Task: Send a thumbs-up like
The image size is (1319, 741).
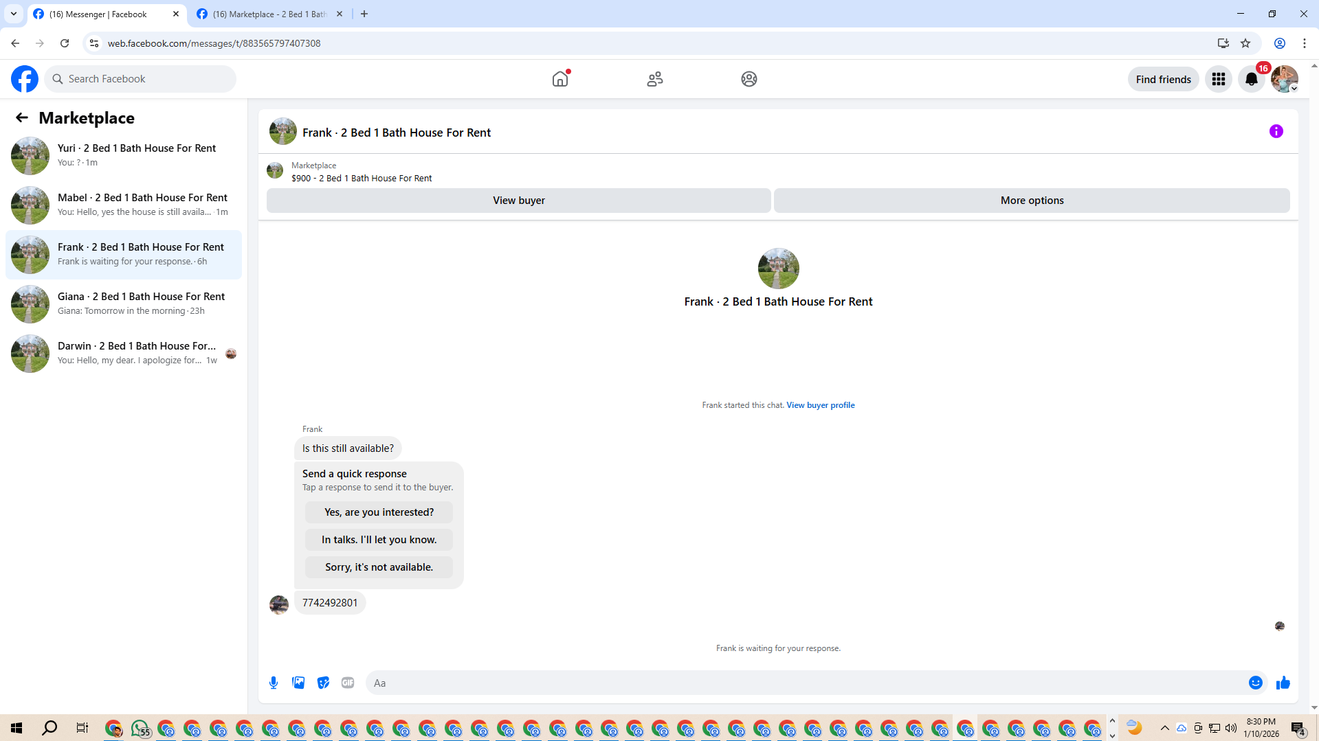Action: pos(1283,683)
